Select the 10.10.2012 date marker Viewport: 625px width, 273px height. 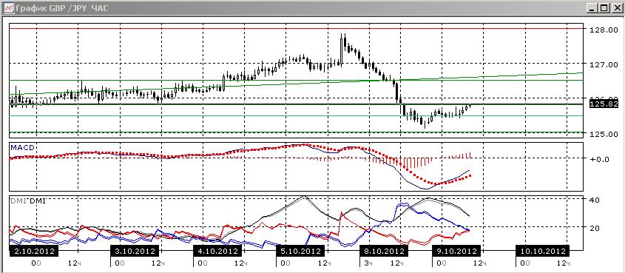[542, 252]
